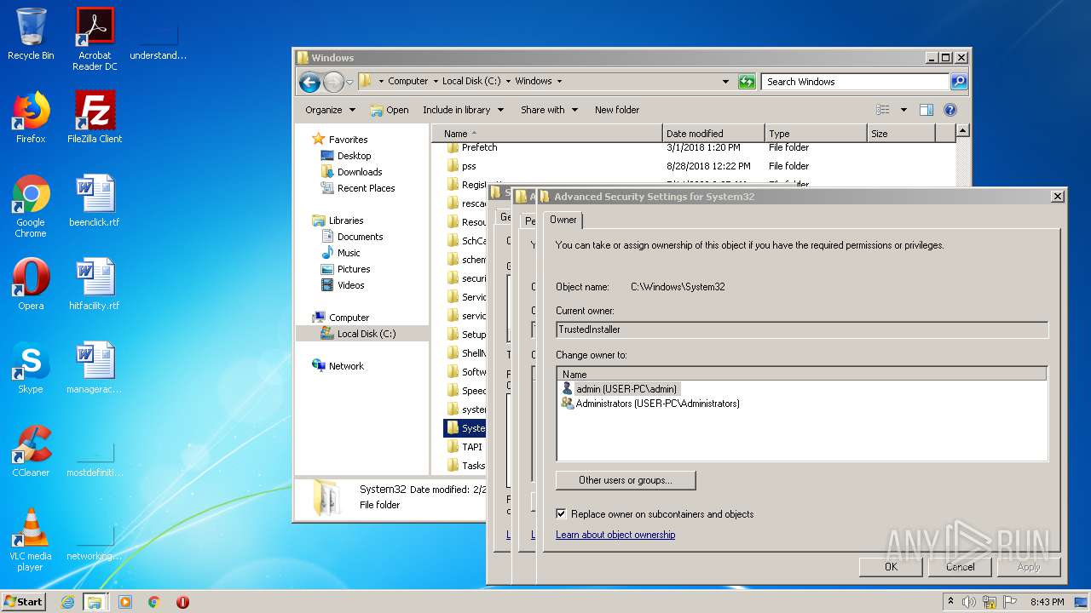The width and height of the screenshot is (1091, 613).
Task: Click the Explorer Forward navigation arrow
Action: click(x=333, y=82)
